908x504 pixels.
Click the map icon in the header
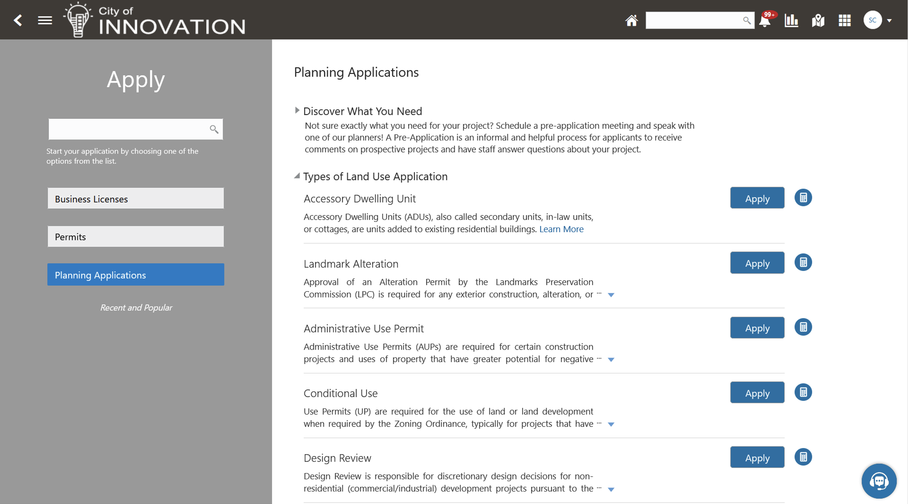point(818,20)
